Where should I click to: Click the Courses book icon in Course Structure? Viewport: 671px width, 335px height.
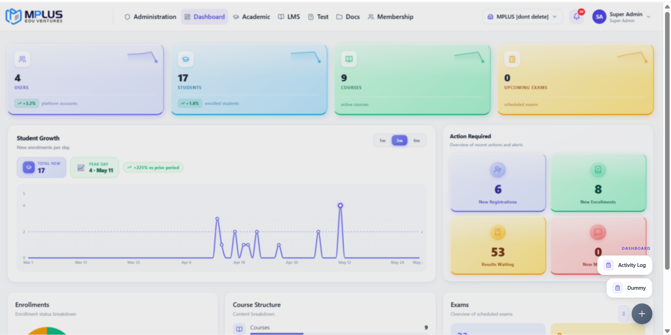pyautogui.click(x=239, y=329)
